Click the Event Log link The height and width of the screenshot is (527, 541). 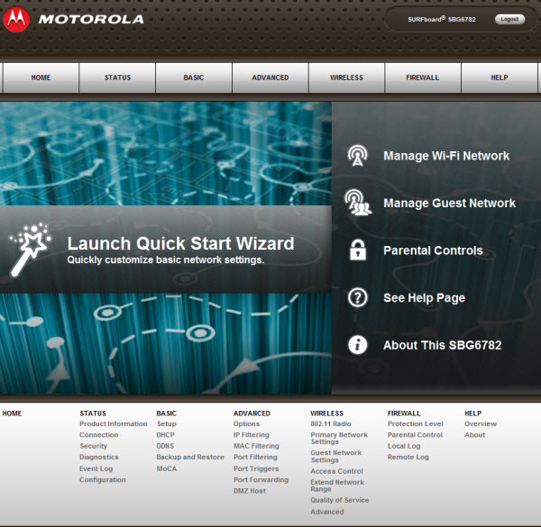click(x=96, y=468)
